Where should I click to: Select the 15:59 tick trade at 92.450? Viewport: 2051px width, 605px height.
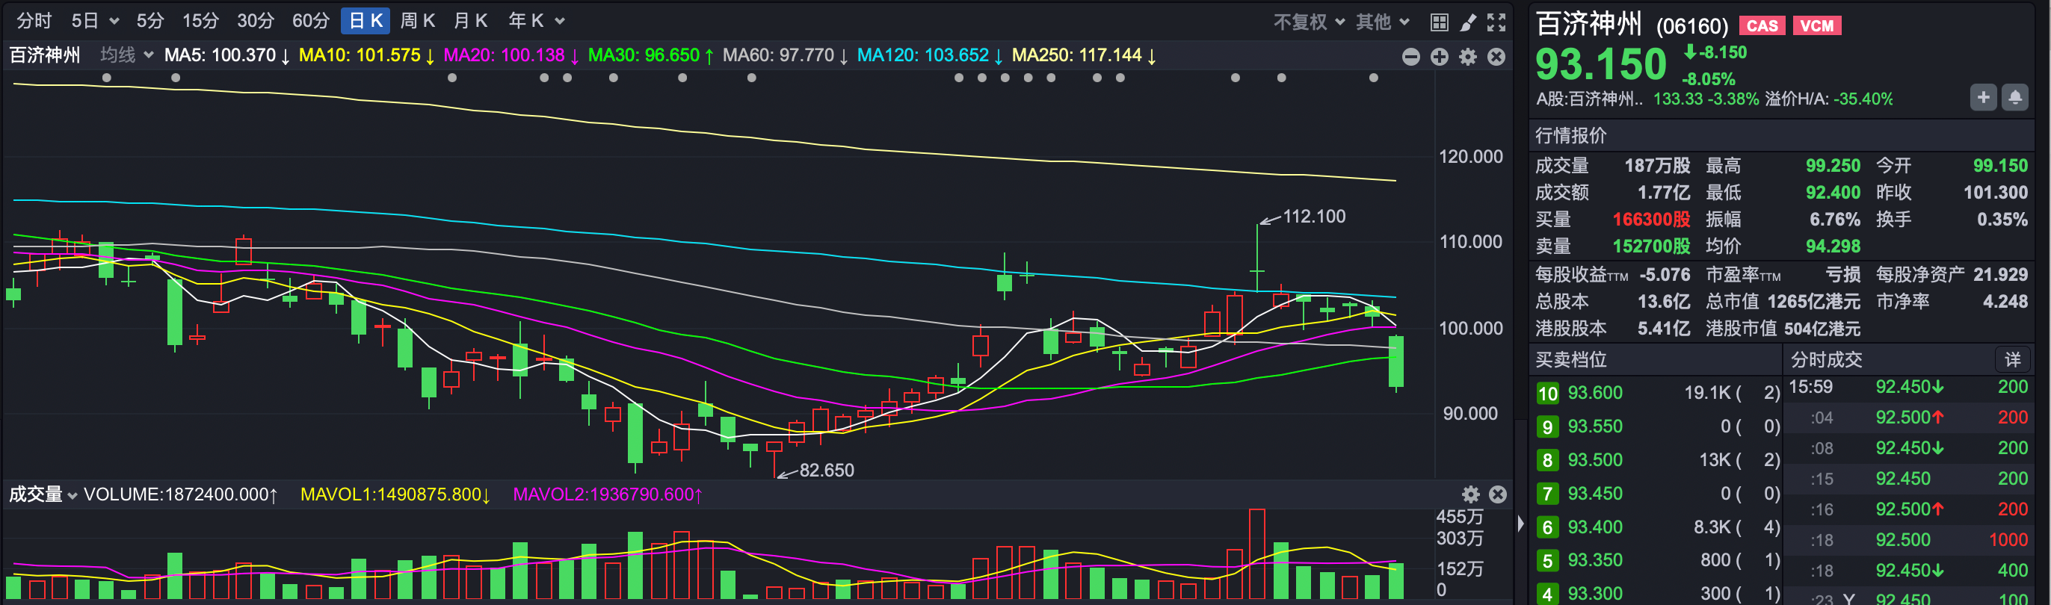tap(1908, 387)
